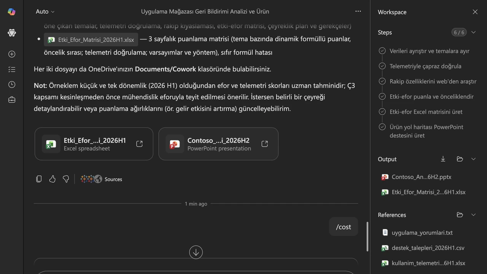Image resolution: width=487 pixels, height=274 pixels.
Task: Select step Etki-efor Excel matrisini üret
Action: tap(426, 112)
